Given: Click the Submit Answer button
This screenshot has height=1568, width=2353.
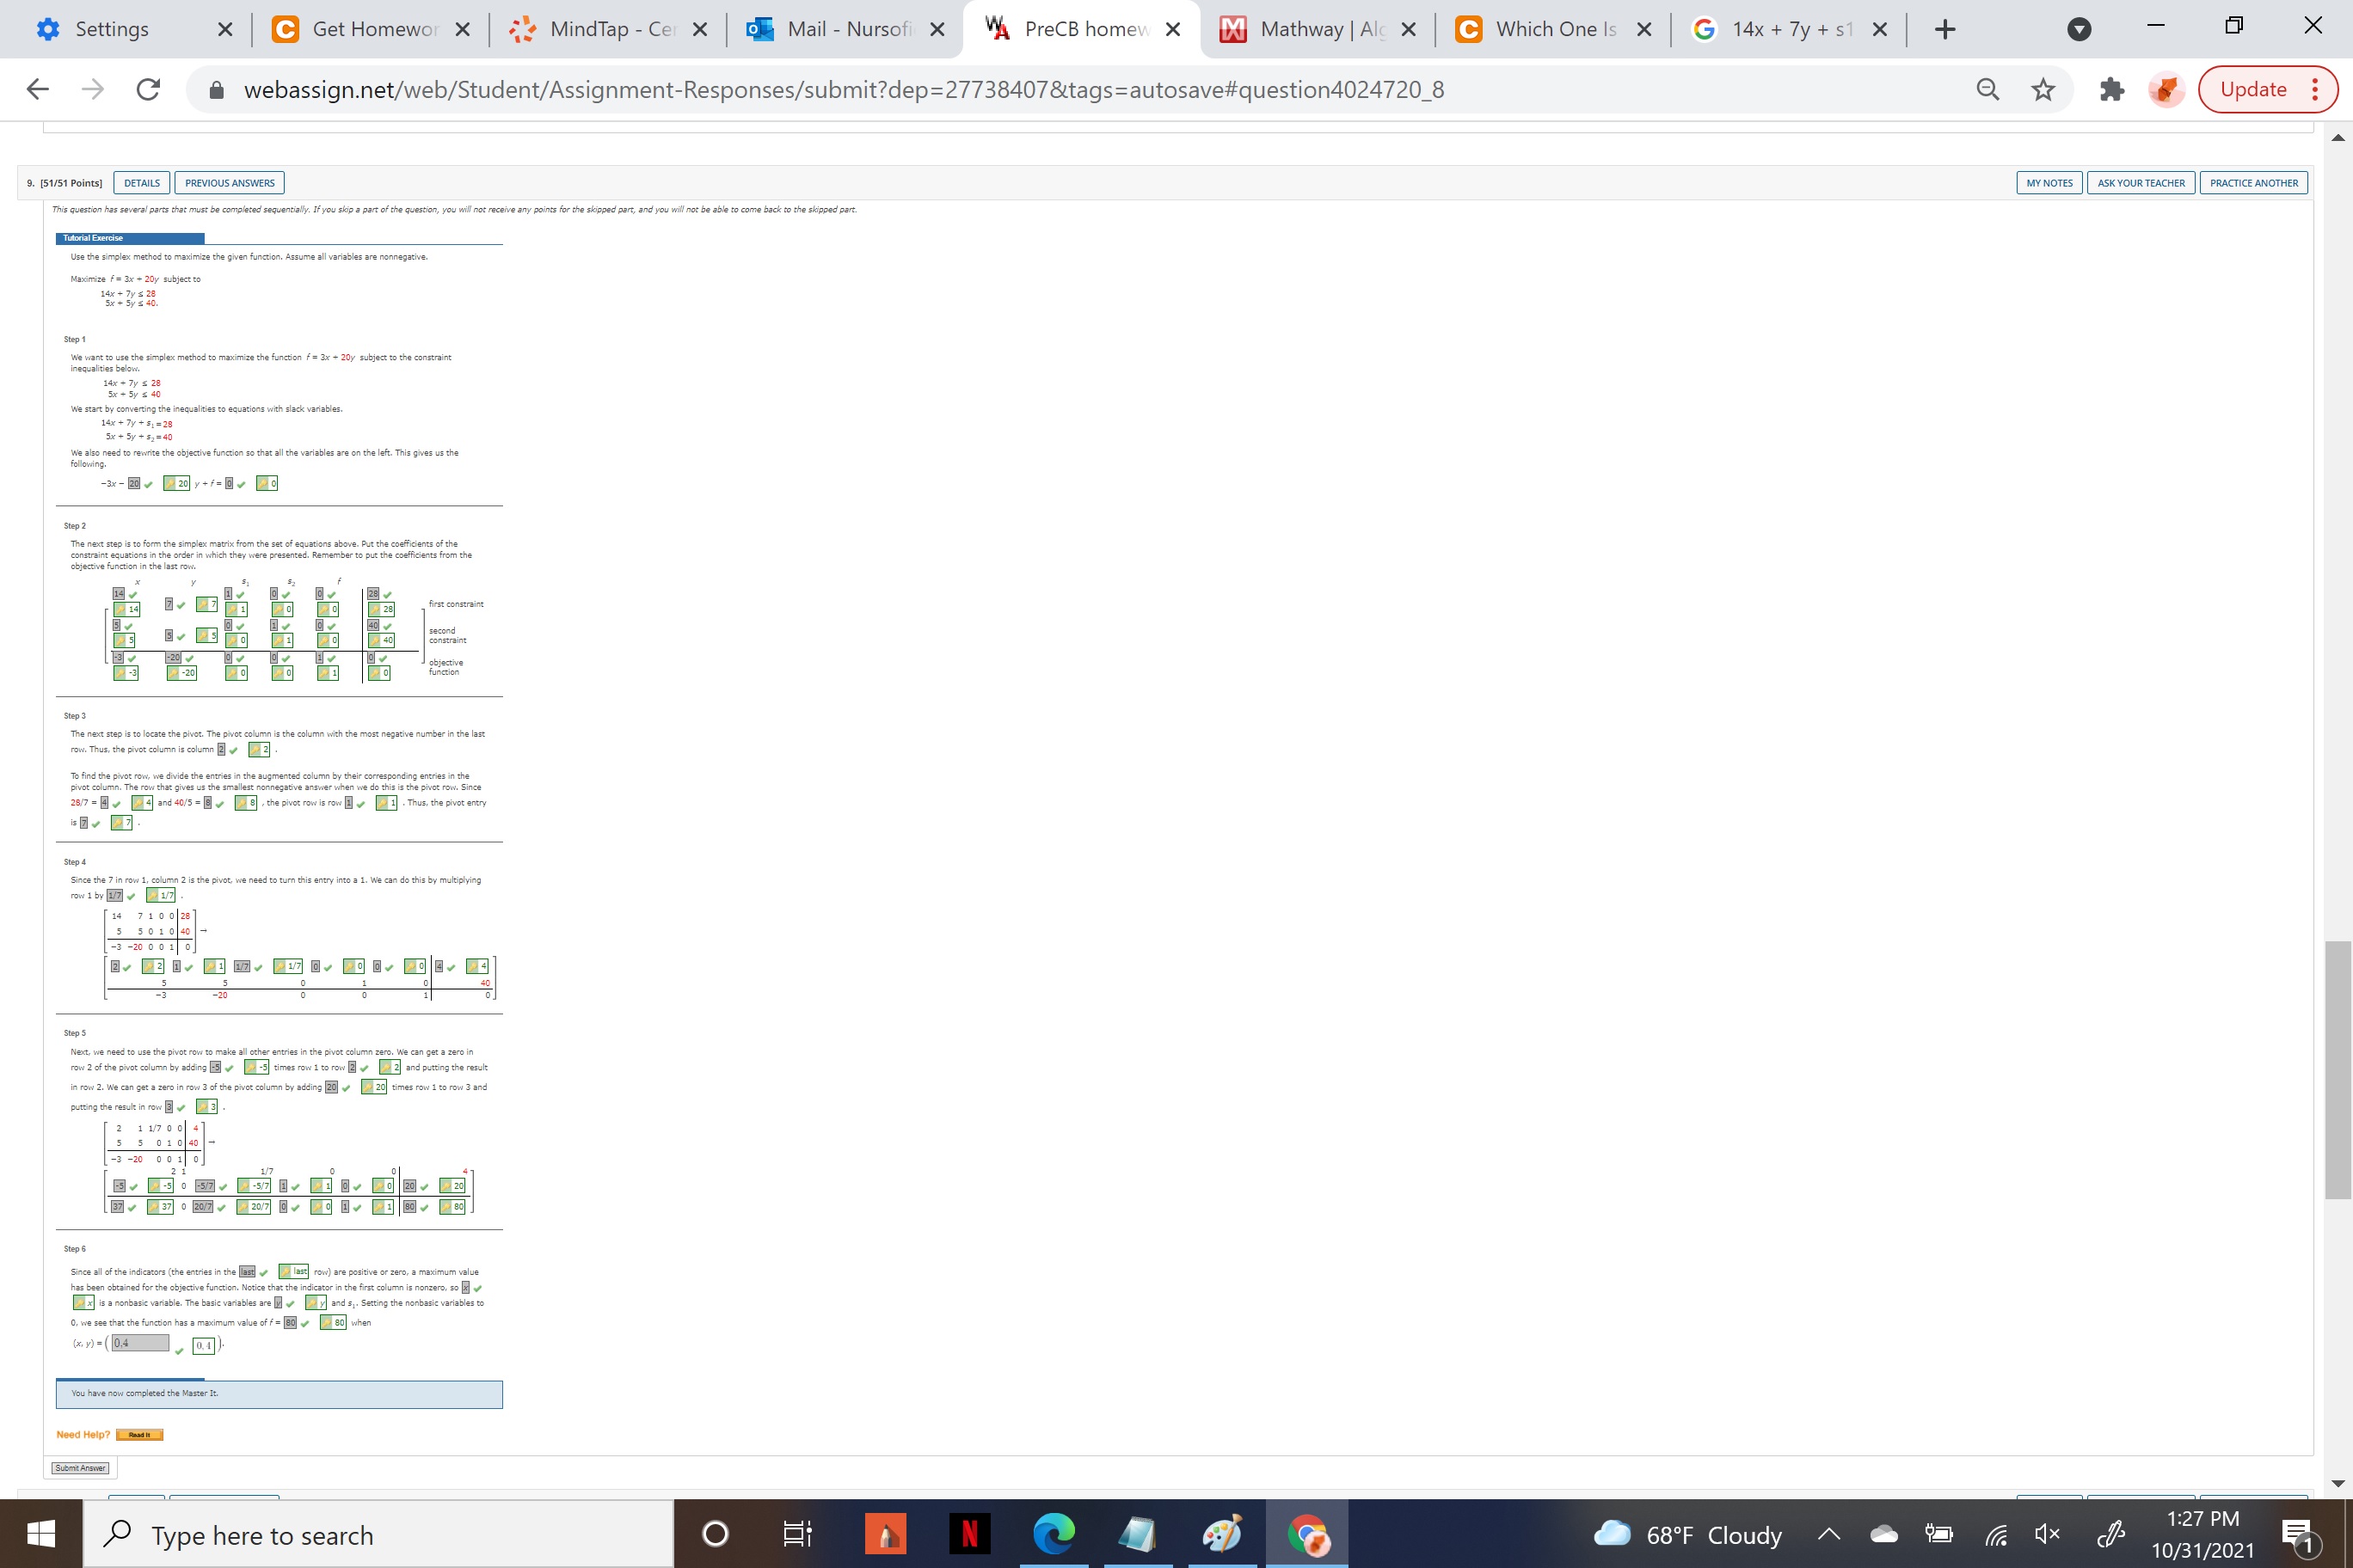Looking at the screenshot, I should (x=82, y=1467).
